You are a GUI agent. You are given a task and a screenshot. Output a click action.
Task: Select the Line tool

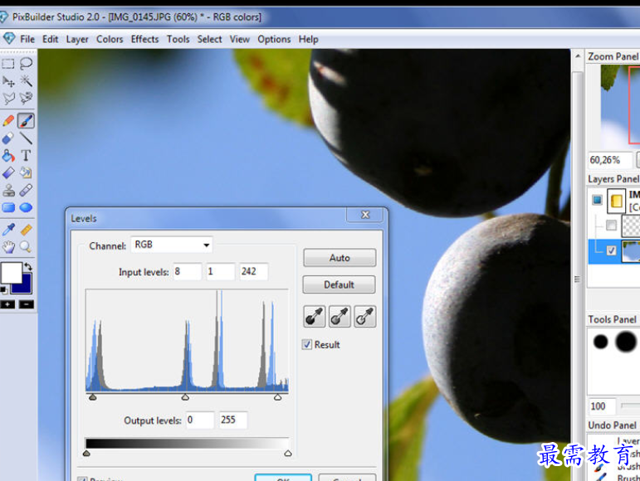coord(26,138)
